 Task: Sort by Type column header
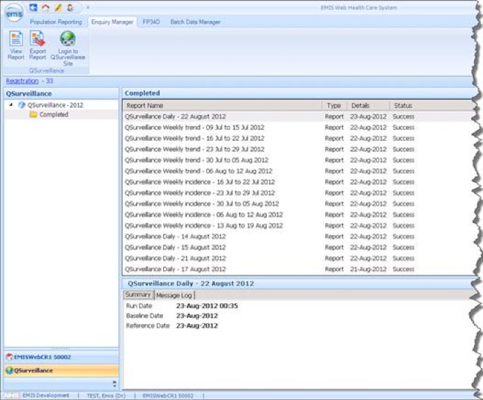[x=335, y=106]
